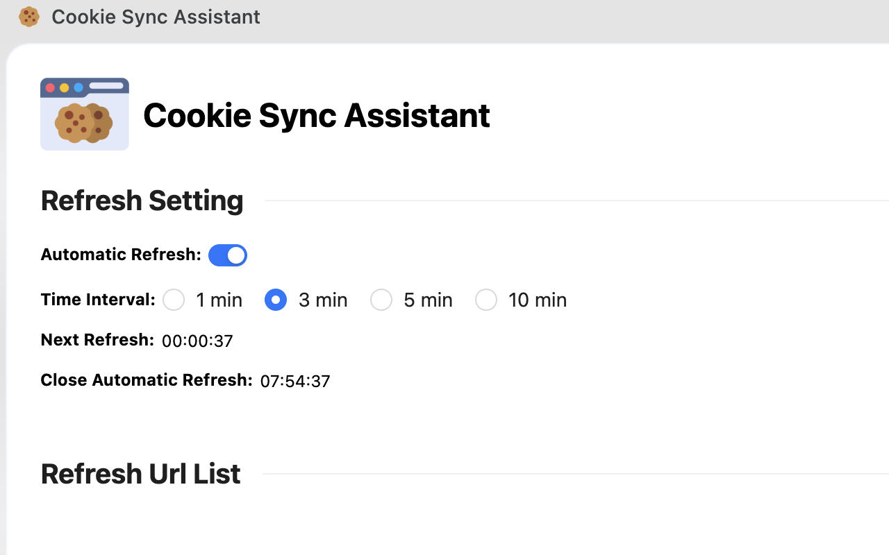The height and width of the screenshot is (555, 889).
Task: Click the "Next Refresh:" label
Action: tap(97, 340)
